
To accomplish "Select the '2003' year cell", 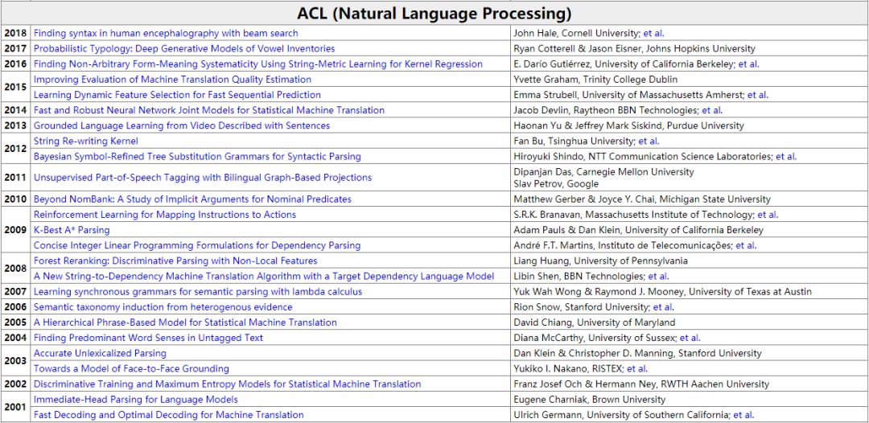I will (15, 361).
